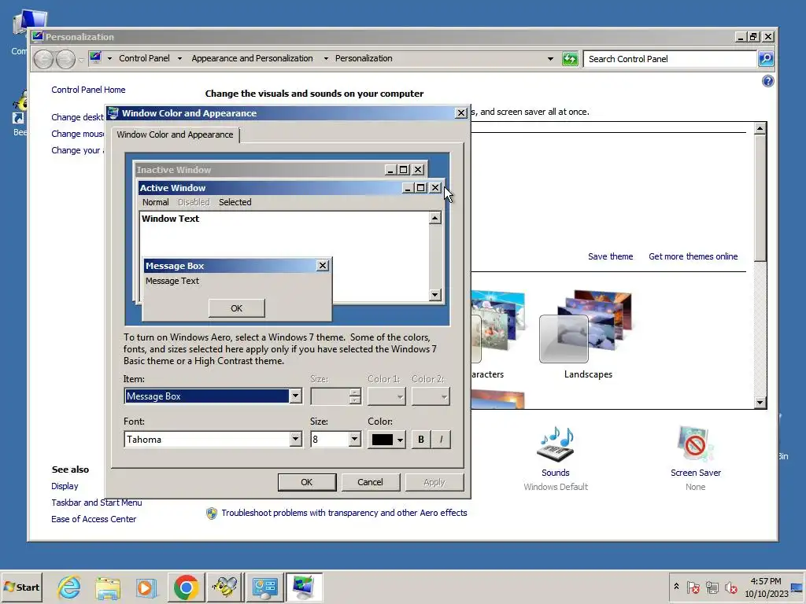The image size is (806, 604).
Task: Open Action Center flag tray icon
Action: point(693,587)
